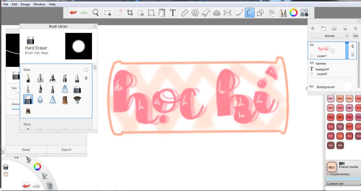361x191 pixels.
Task: Pick the Airbrush in Basic set
Action: [x=40, y=78]
